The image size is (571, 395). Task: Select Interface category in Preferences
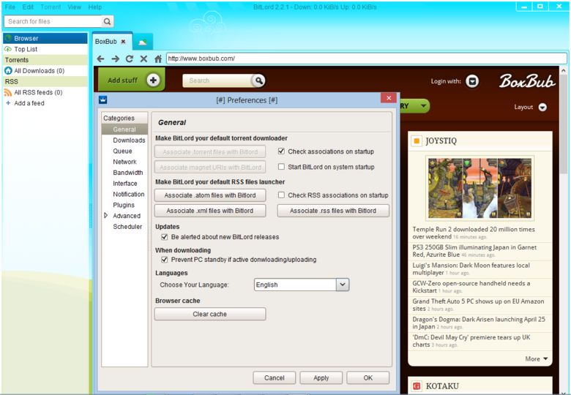coord(125,184)
